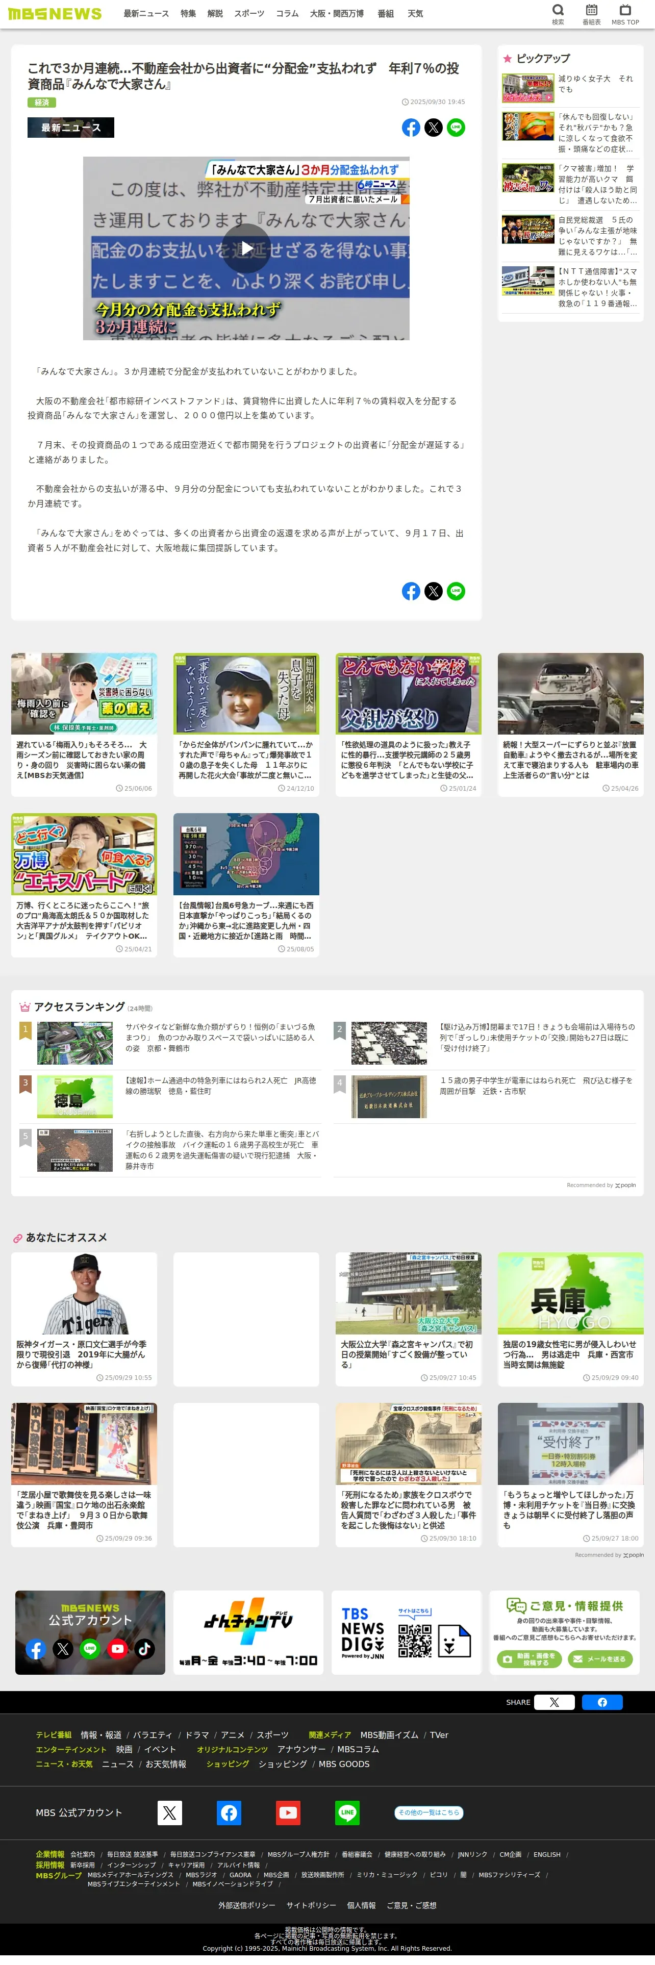Play the みんなで大家さん news video
Image resolution: width=655 pixels, height=1965 pixels.
pos(246,248)
